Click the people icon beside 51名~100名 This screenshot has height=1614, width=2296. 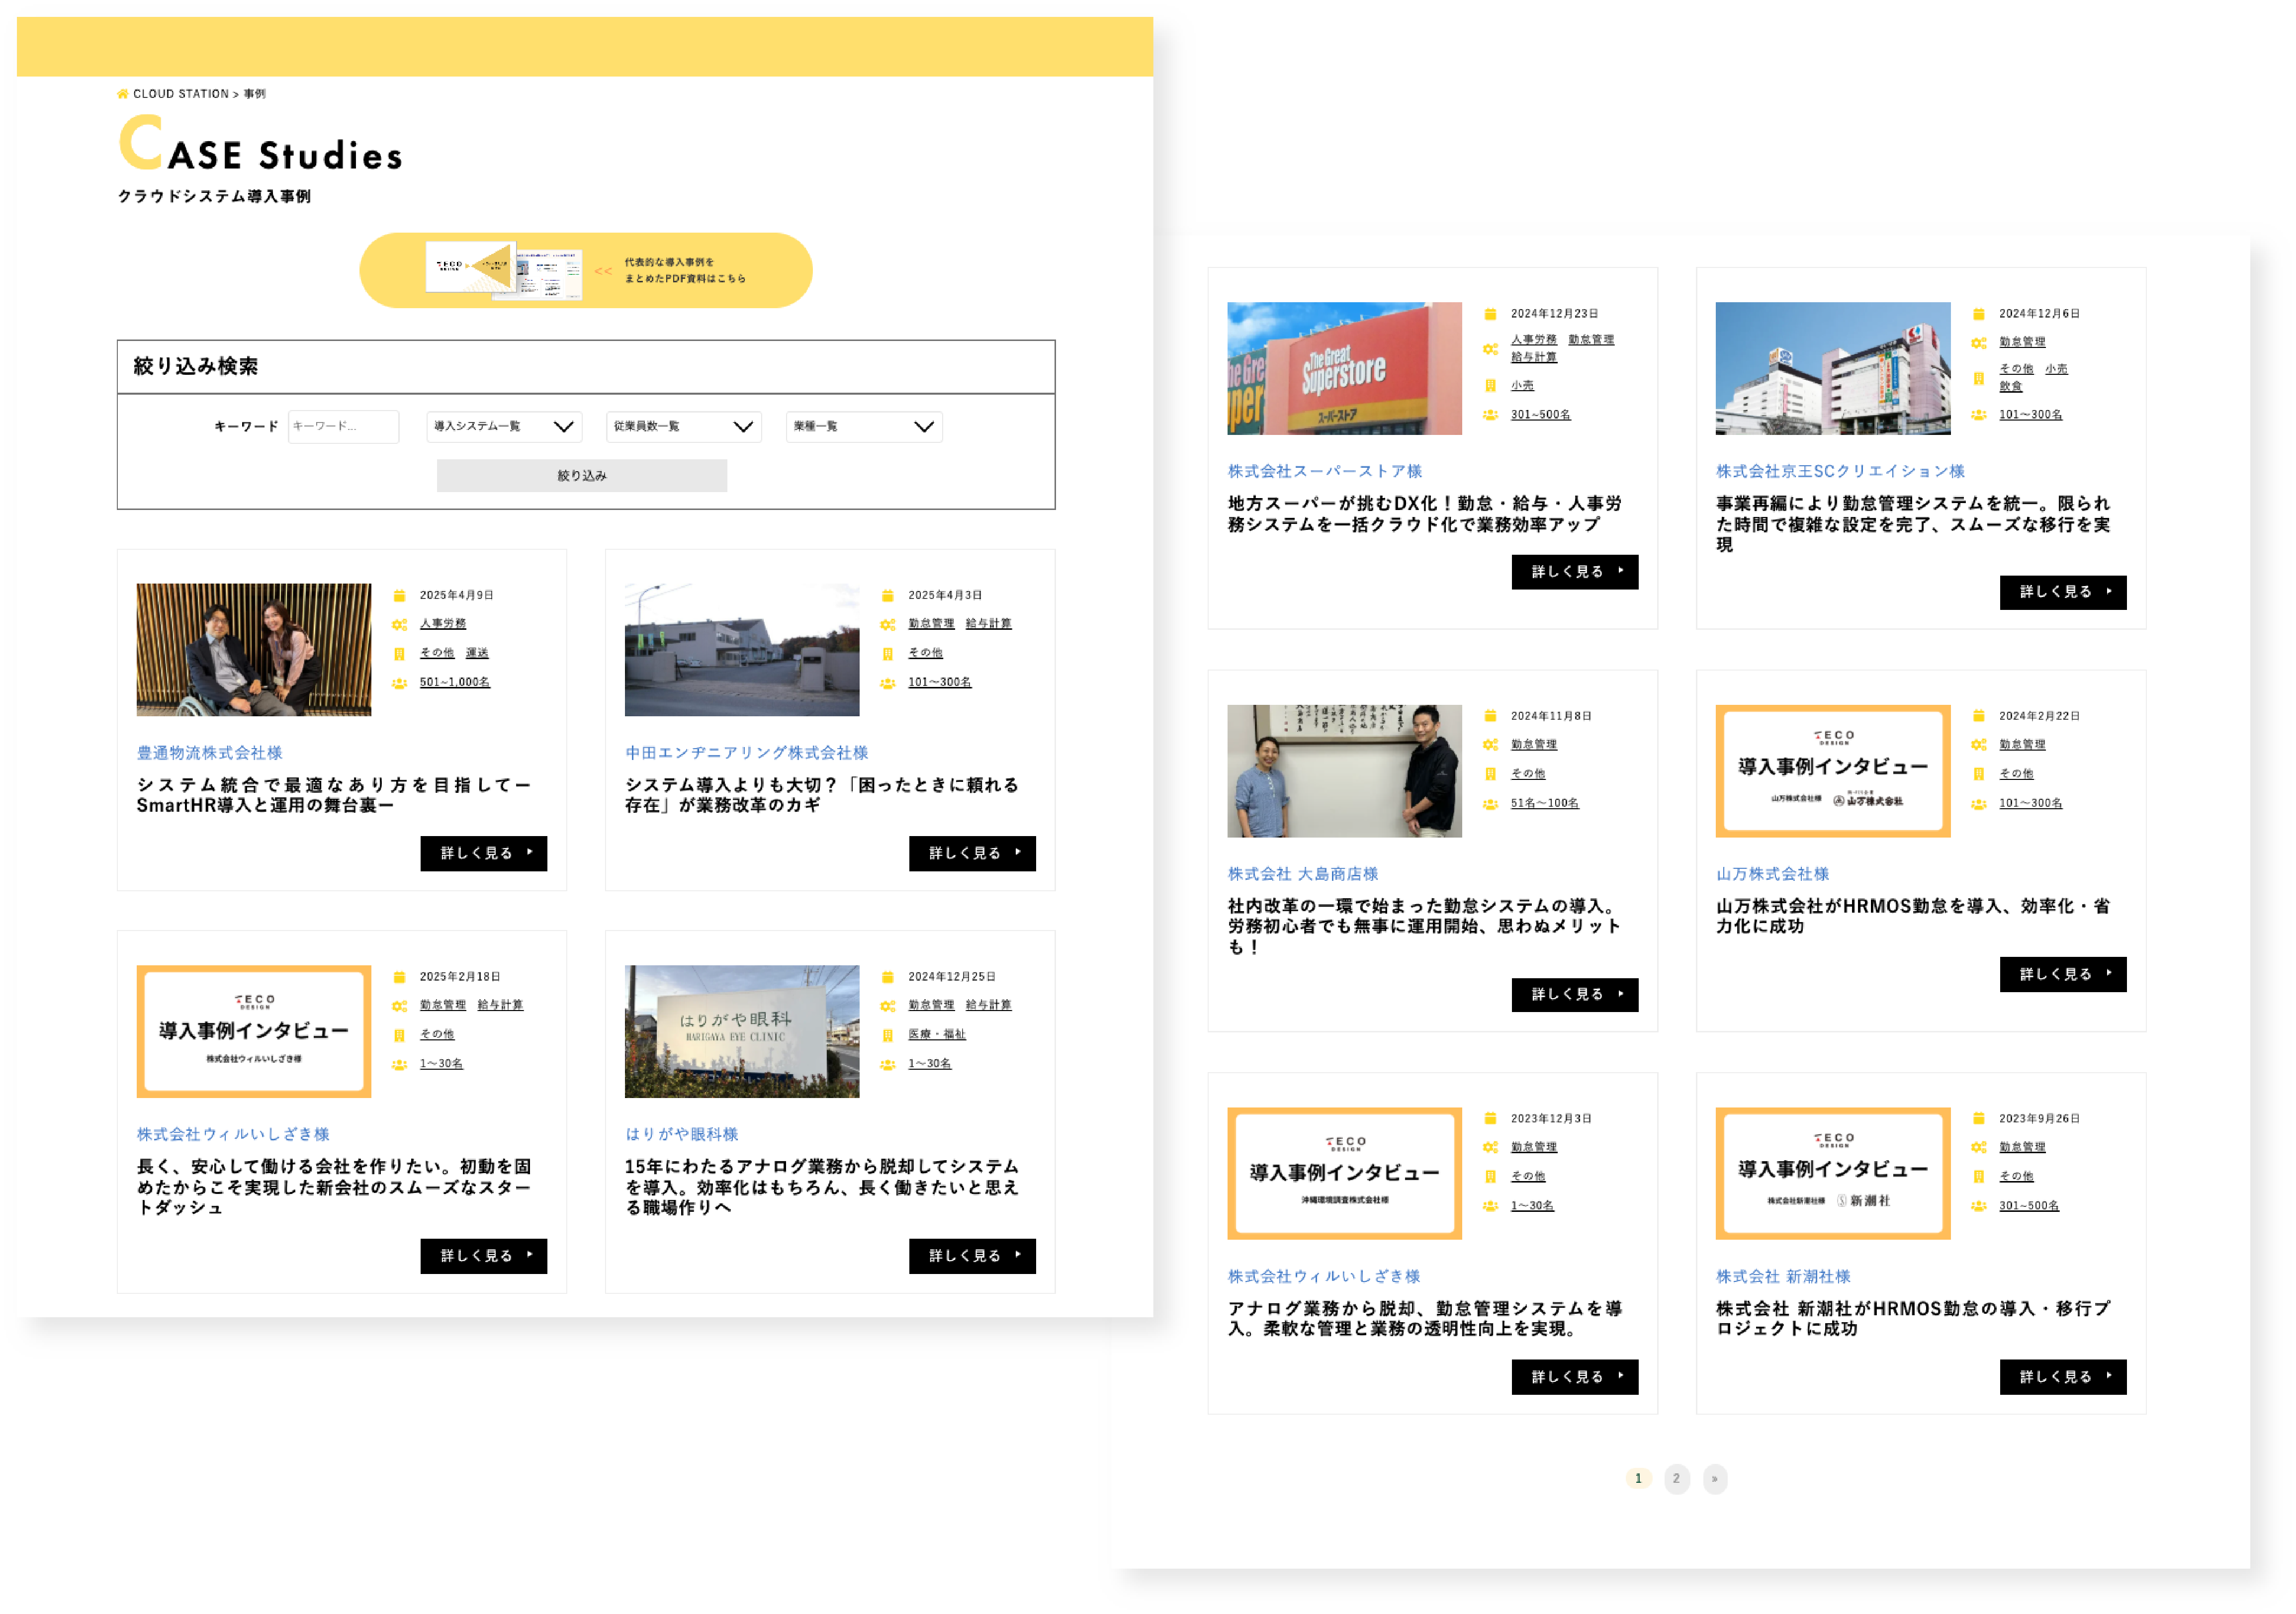click(1490, 804)
